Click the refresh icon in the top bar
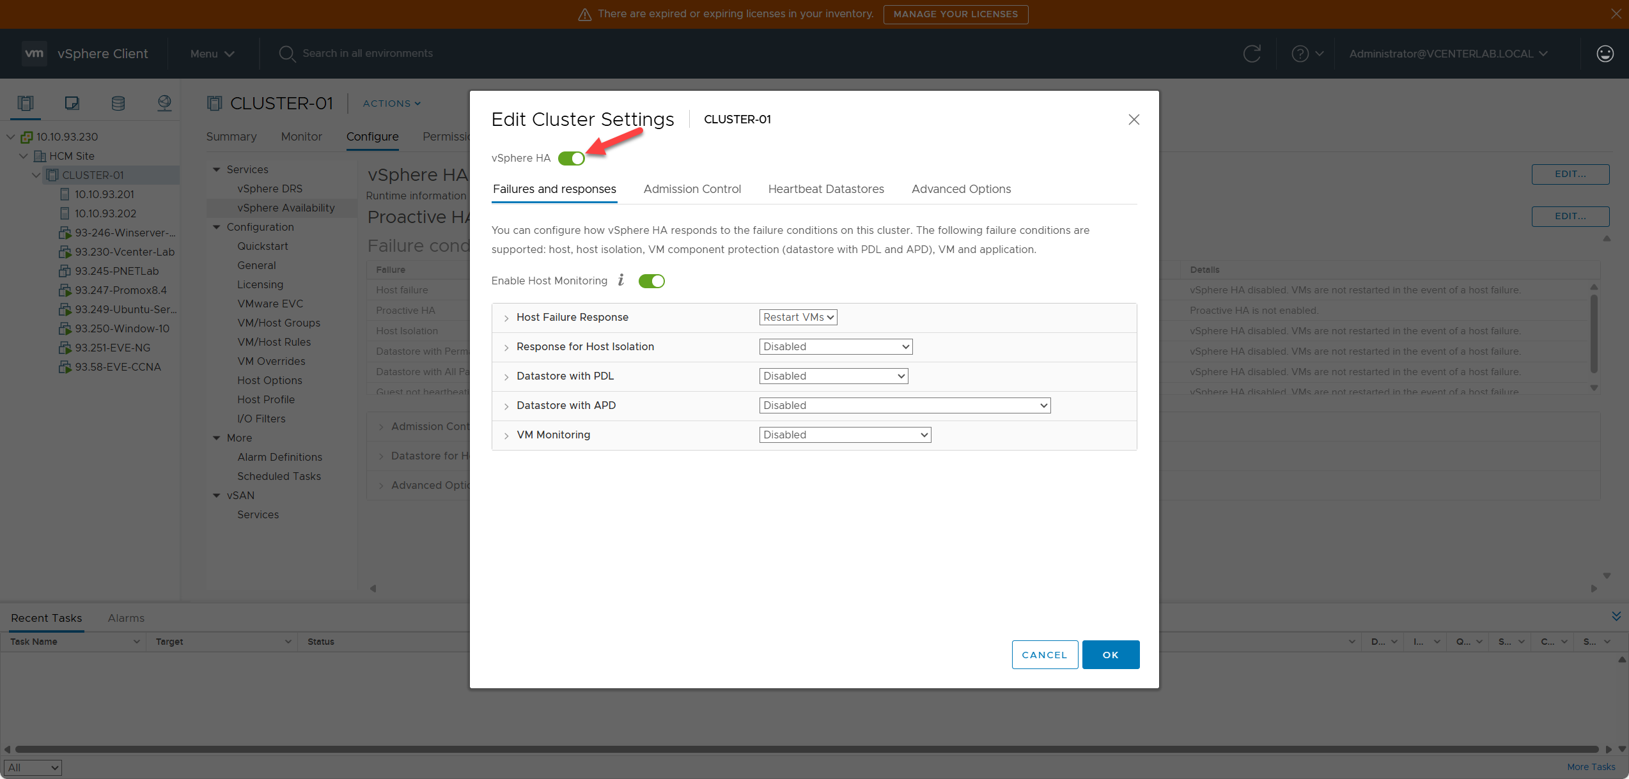1629x779 pixels. [1252, 54]
